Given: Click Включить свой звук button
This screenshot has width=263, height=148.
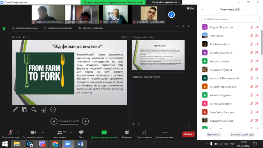Looking at the screenshot, I should pyautogui.click(x=242, y=134).
